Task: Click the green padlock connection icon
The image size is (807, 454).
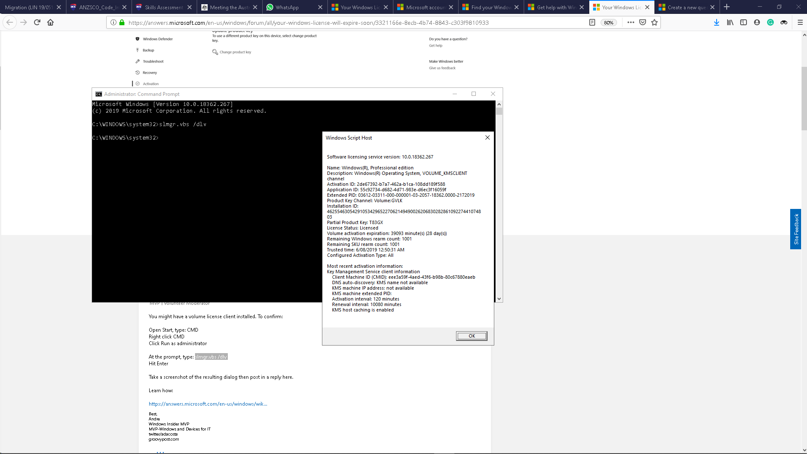Action: tap(122, 22)
